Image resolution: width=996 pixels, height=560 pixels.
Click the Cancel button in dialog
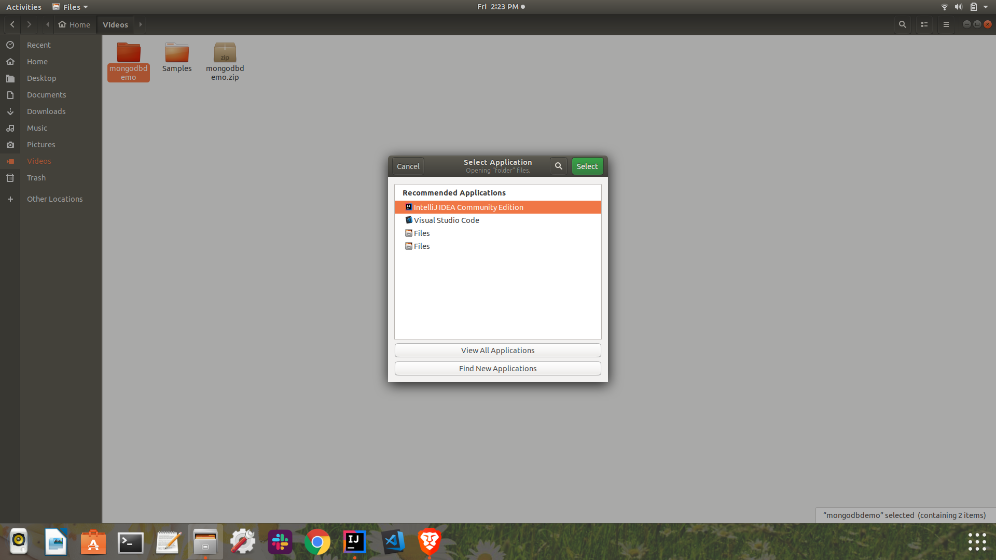408,166
